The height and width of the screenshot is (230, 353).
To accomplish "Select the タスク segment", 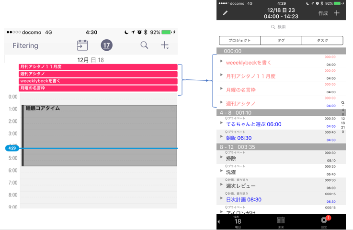I will 322,41.
